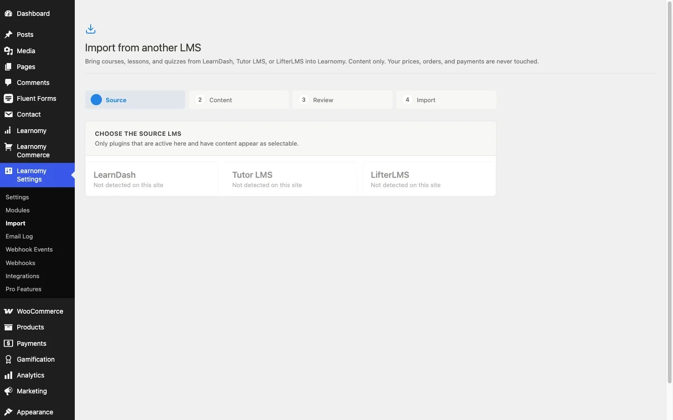
Task: Choose the Tutor LMS source card
Action: [x=291, y=179]
